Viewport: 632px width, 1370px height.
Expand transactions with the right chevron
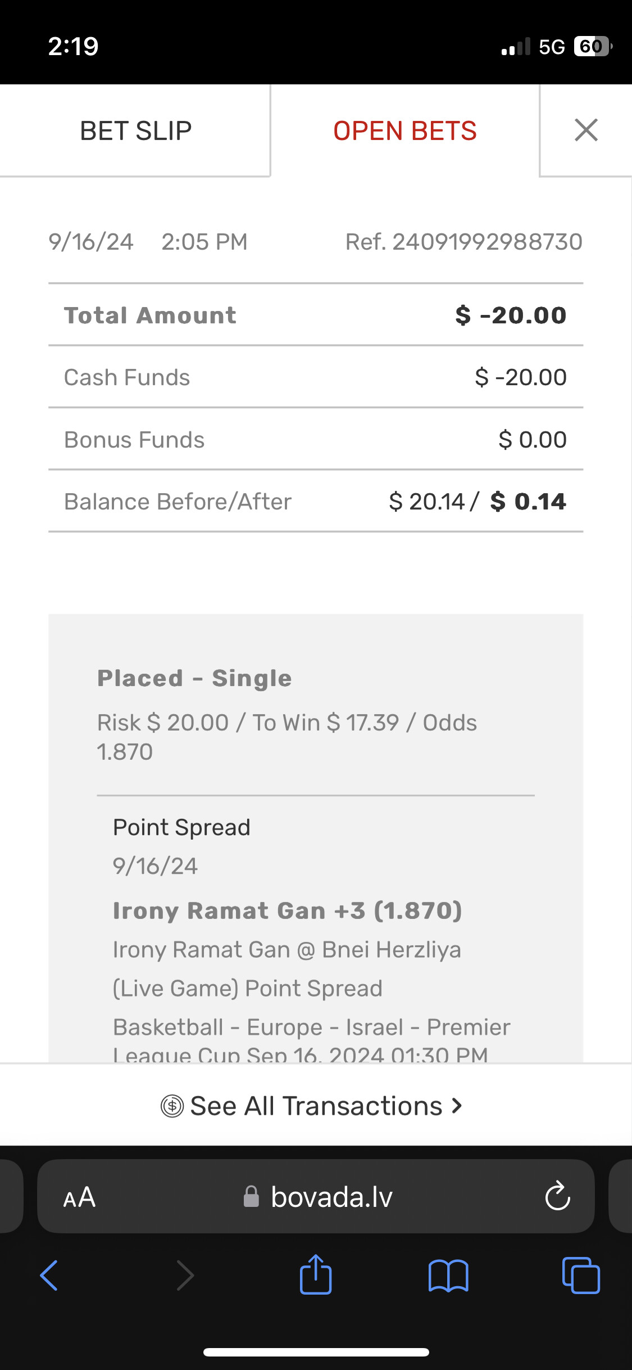coord(457,1106)
